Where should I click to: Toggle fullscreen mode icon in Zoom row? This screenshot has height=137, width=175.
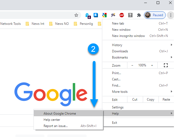tap(166, 65)
